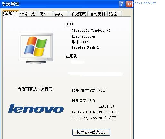This screenshot has height=139, width=165.
Task: Click the nnys-net.Net watermark text
Action: point(144,3)
